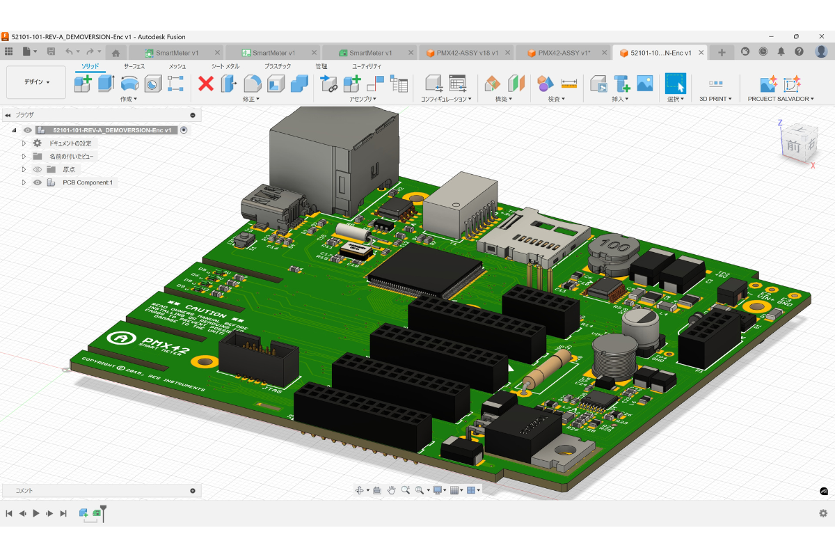Activate the 選択 selection tool icon
This screenshot has height=557, width=835.
pos(675,83)
